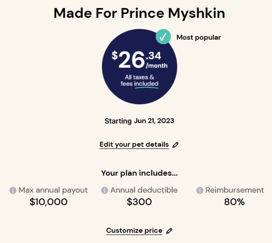The image size is (272, 243).
Task: Click the 80% reimbursement value
Action: pyautogui.click(x=234, y=202)
